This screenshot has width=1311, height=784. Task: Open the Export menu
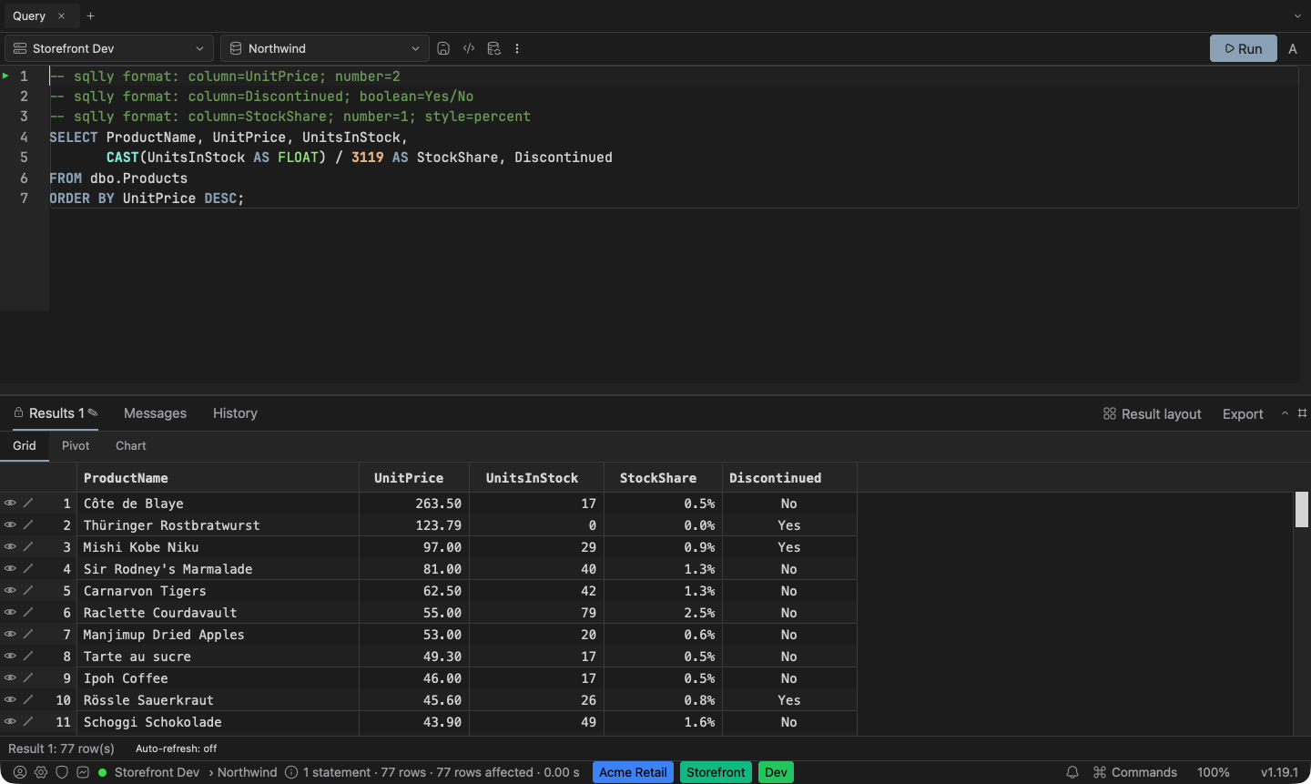click(x=1243, y=413)
